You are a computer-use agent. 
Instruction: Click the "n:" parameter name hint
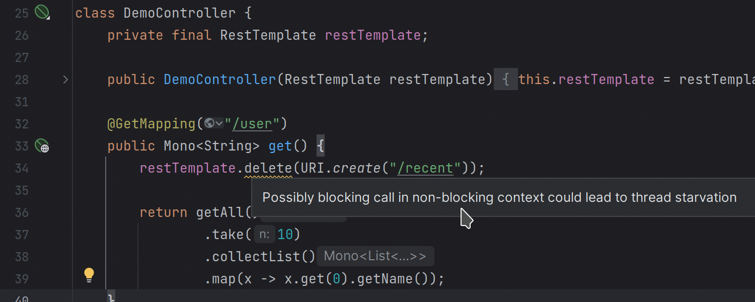tap(265, 234)
